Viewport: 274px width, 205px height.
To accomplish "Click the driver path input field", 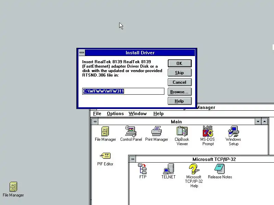I will pyautogui.click(x=123, y=91).
